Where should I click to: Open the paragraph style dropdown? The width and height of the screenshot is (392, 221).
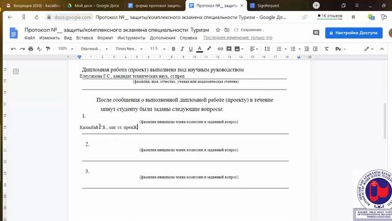point(94,49)
